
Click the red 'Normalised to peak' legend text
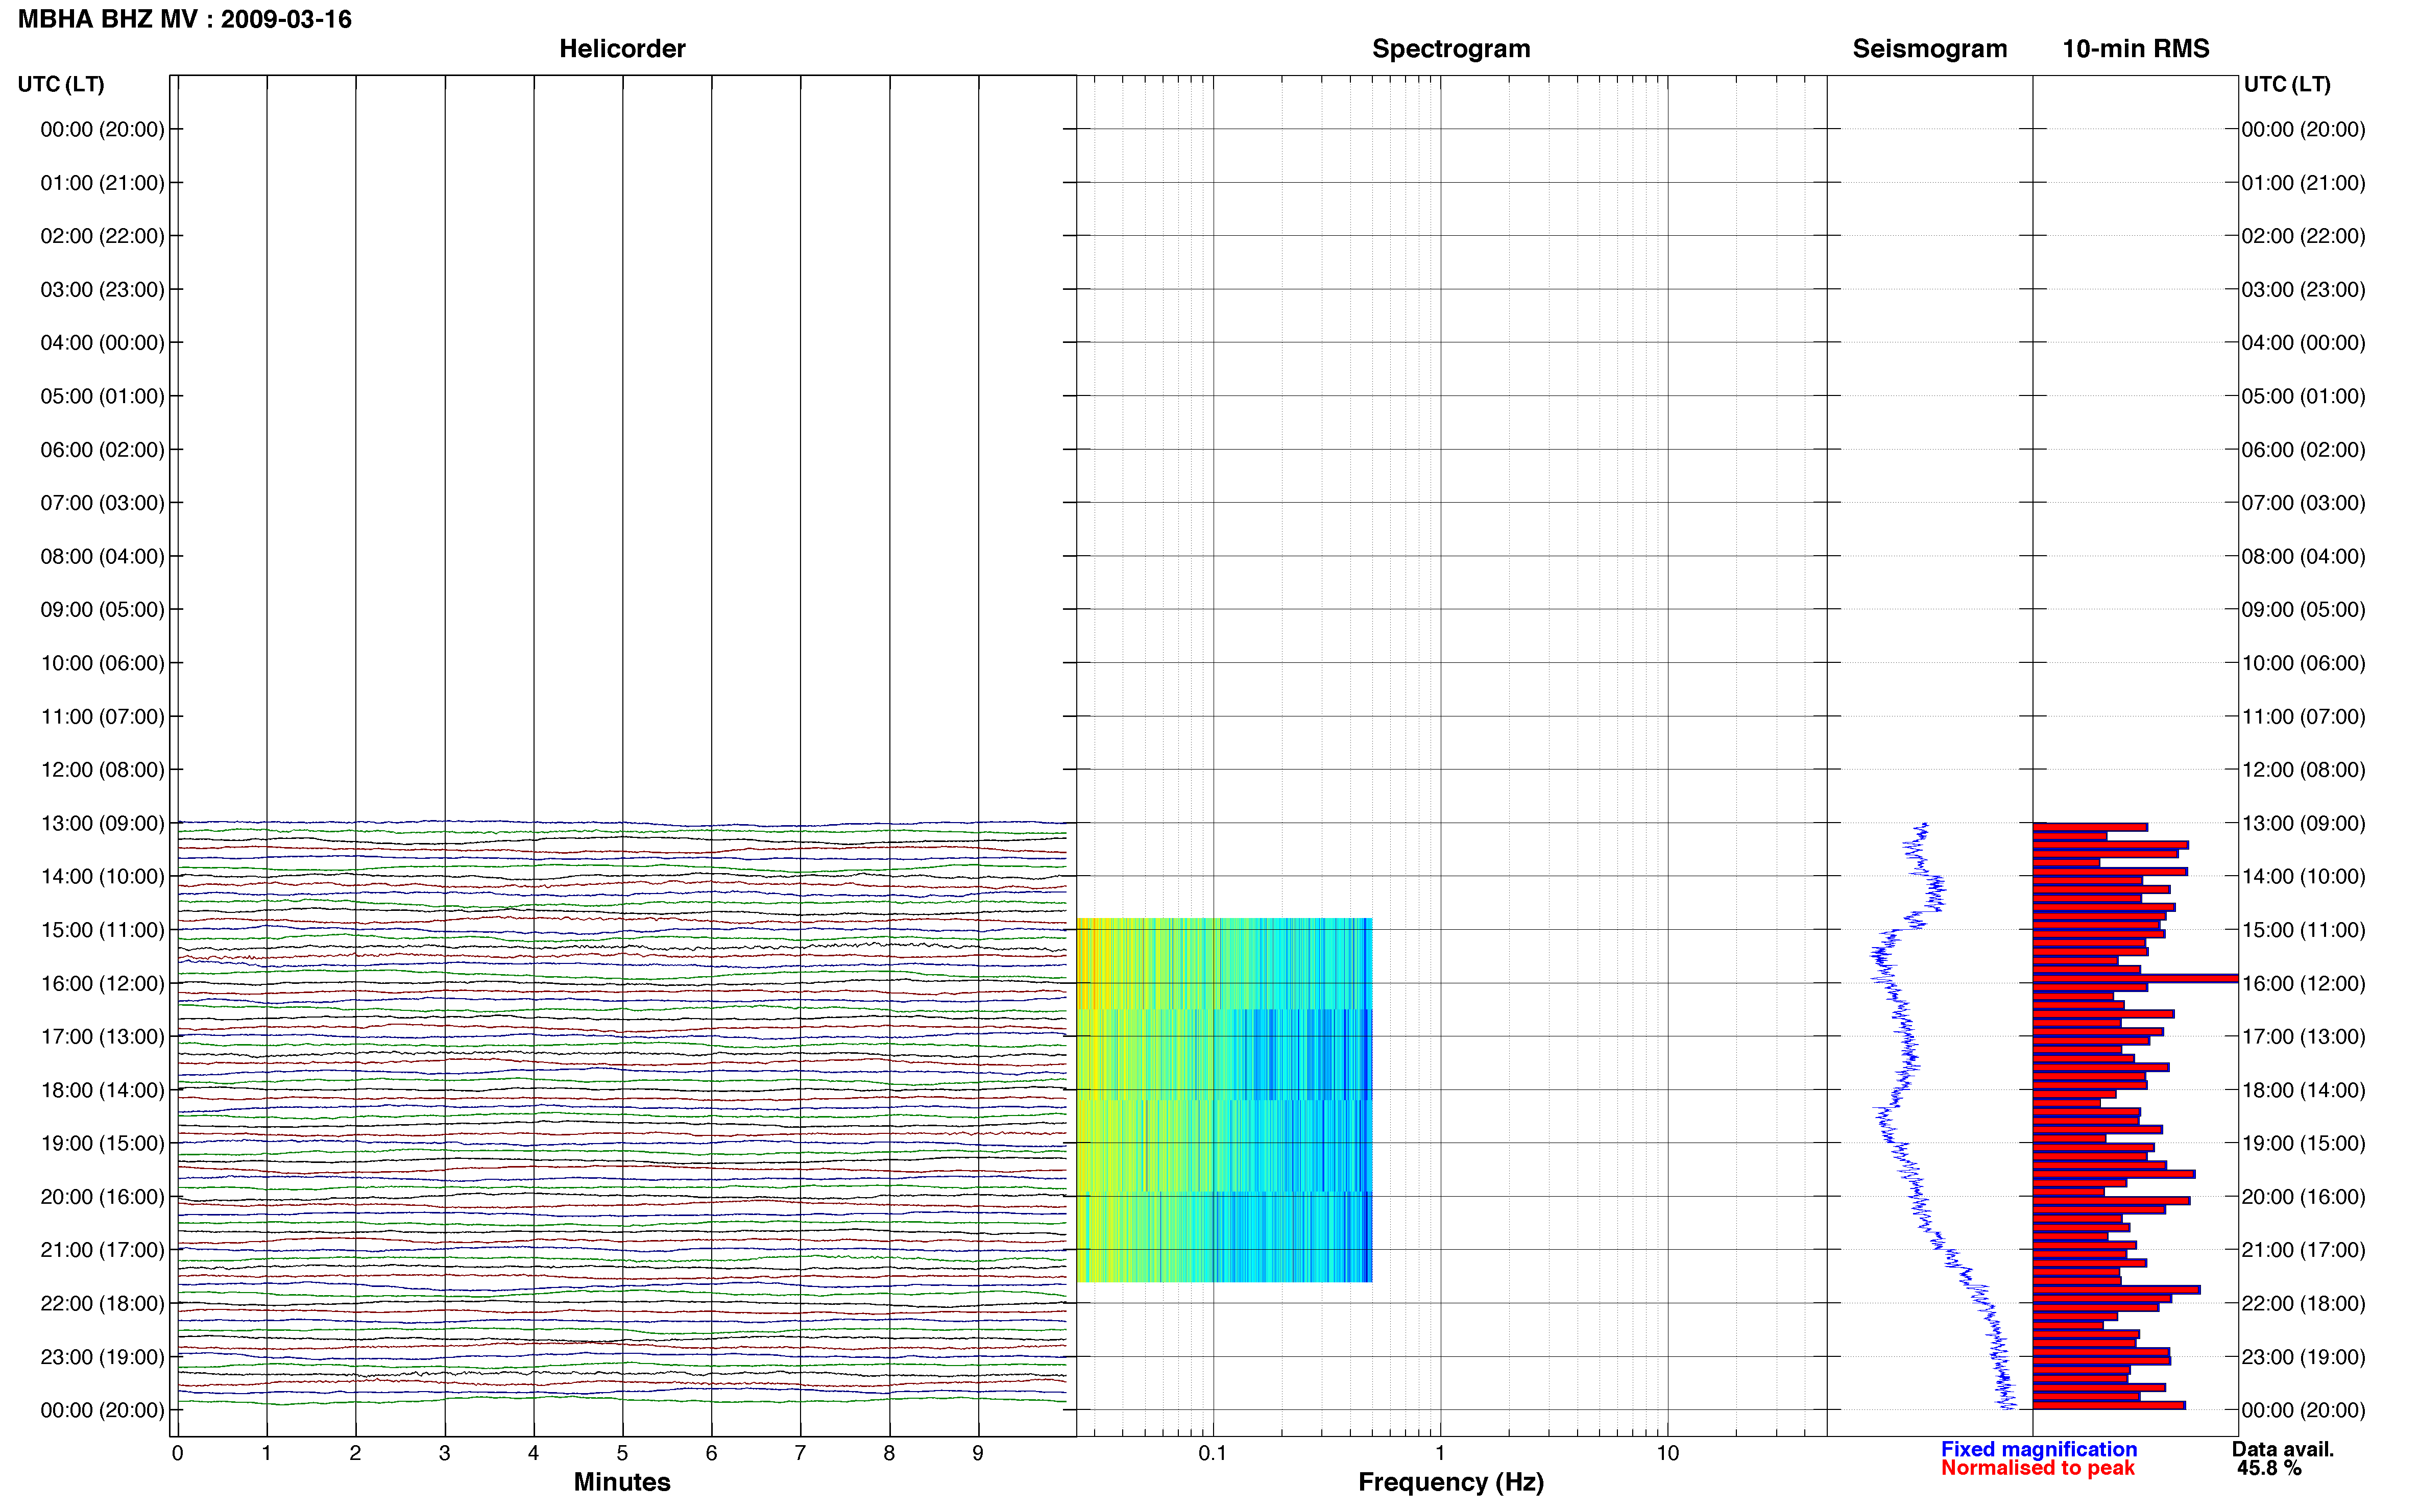click(x=2038, y=1468)
